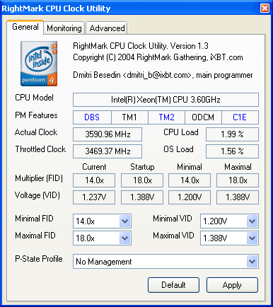Click the Throttled Clock value field
Image resolution: width=273 pixels, height=307 pixels.
click(x=108, y=151)
